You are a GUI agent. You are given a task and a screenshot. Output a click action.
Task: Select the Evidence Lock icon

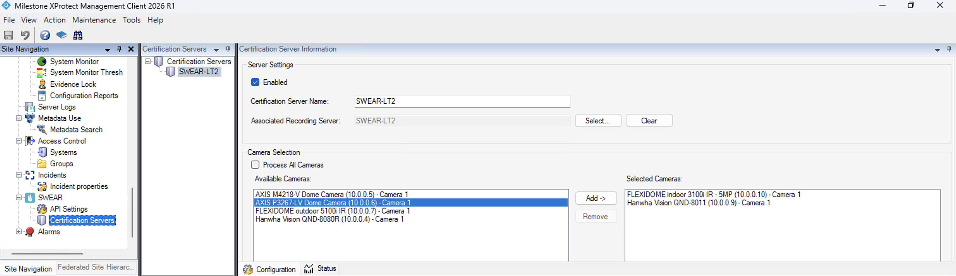pyautogui.click(x=42, y=84)
